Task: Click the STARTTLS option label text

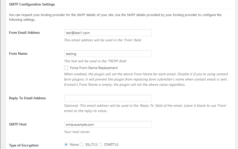Action: pos(111,144)
